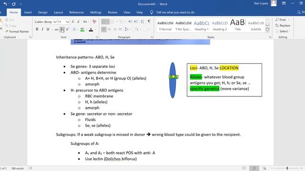Click the Shading paint bucket icon
This screenshot has width=305, height=171.
coord(137,29)
